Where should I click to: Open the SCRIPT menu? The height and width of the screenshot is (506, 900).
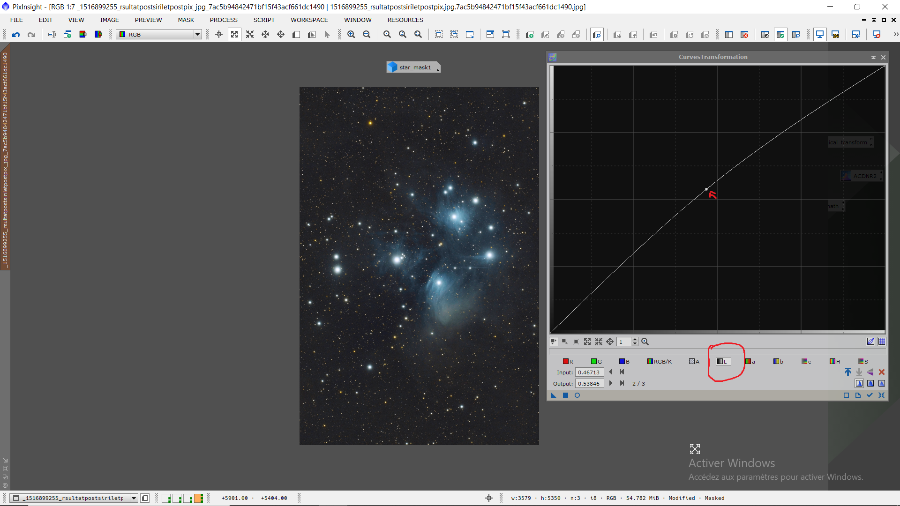[x=264, y=20]
